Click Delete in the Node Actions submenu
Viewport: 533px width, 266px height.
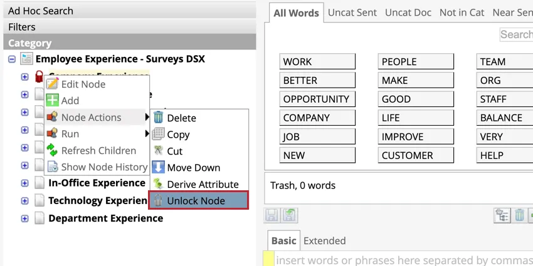[x=181, y=118]
